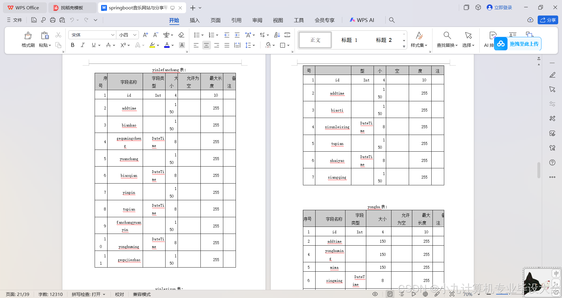Open the font size 小四 dropdown
The width and height of the screenshot is (562, 298).
pos(135,35)
